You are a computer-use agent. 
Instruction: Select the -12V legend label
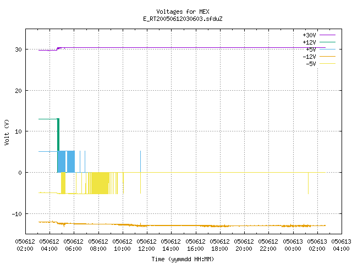tap(309, 57)
